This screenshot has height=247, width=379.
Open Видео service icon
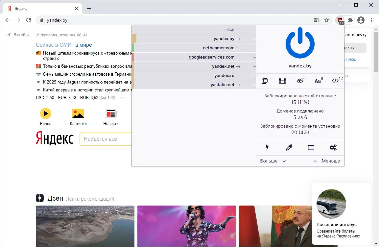(x=46, y=117)
